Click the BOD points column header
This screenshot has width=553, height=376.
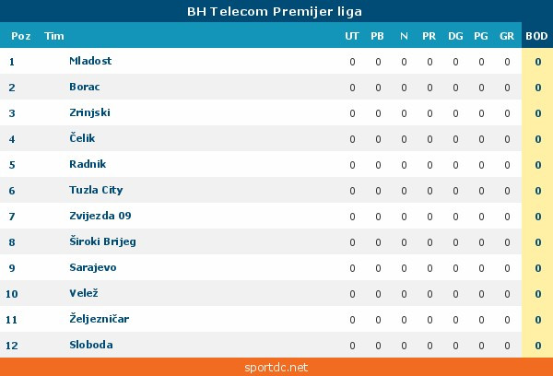click(536, 36)
